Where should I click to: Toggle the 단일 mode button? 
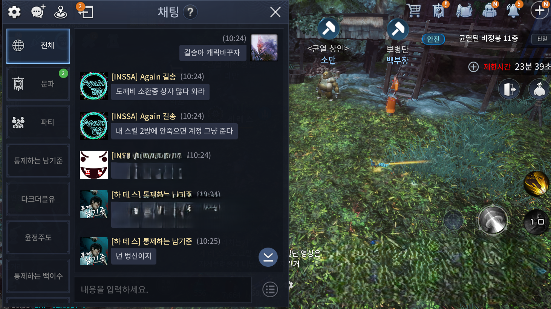pos(542,38)
